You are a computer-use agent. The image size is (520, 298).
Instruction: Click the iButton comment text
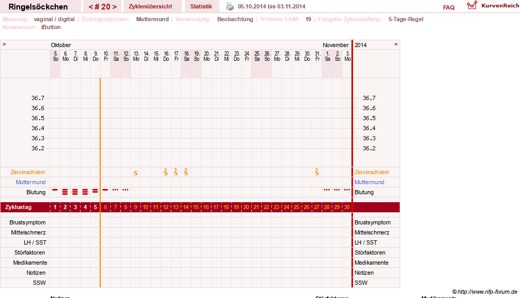(x=51, y=27)
